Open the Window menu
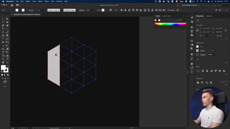 tap(59, 1)
